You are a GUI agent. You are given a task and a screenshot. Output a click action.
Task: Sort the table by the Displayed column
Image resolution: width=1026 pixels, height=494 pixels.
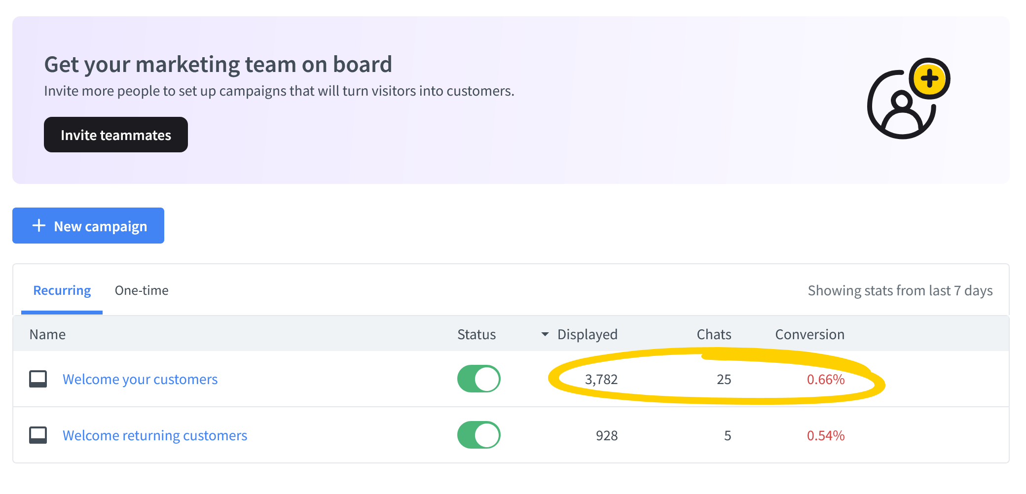587,334
